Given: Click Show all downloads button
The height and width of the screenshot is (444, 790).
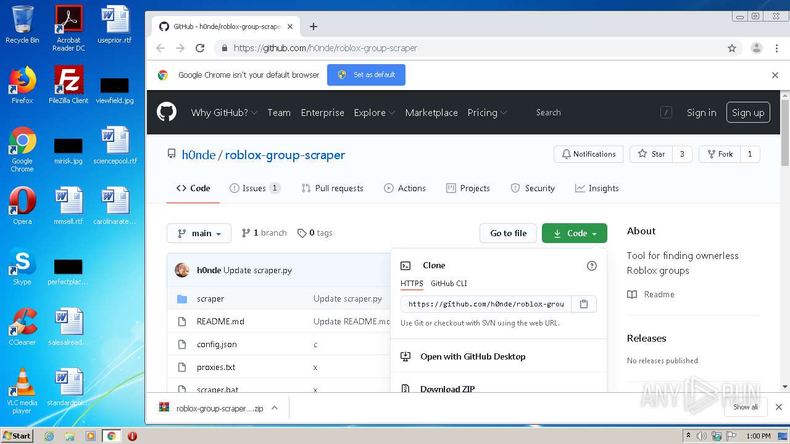Looking at the screenshot, I should point(746,407).
